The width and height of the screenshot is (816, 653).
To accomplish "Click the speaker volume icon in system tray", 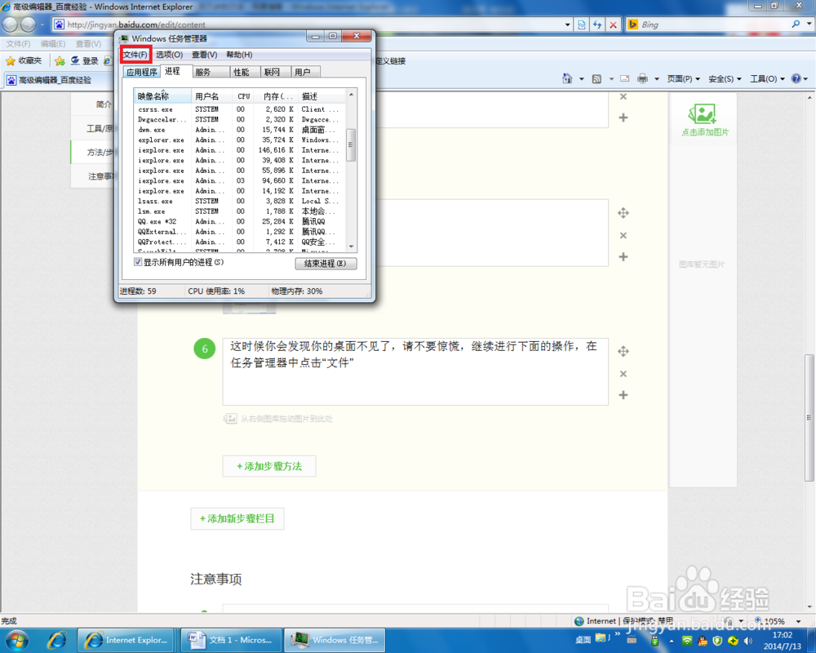I will pos(747,642).
